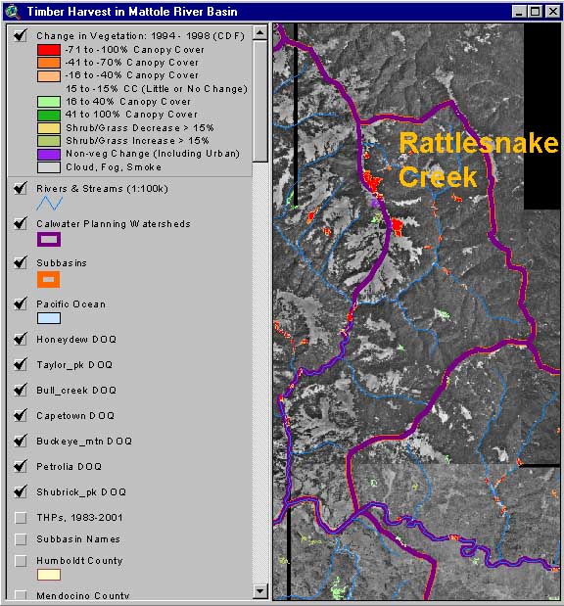
Task: Click the Rivers & Streams blue line symbol
Action: (x=50, y=204)
